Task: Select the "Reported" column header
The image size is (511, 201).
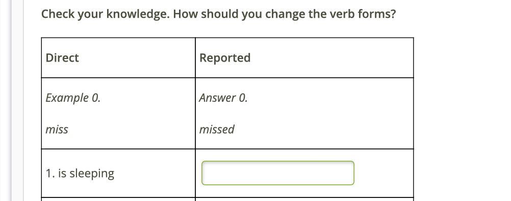Action: coord(225,58)
